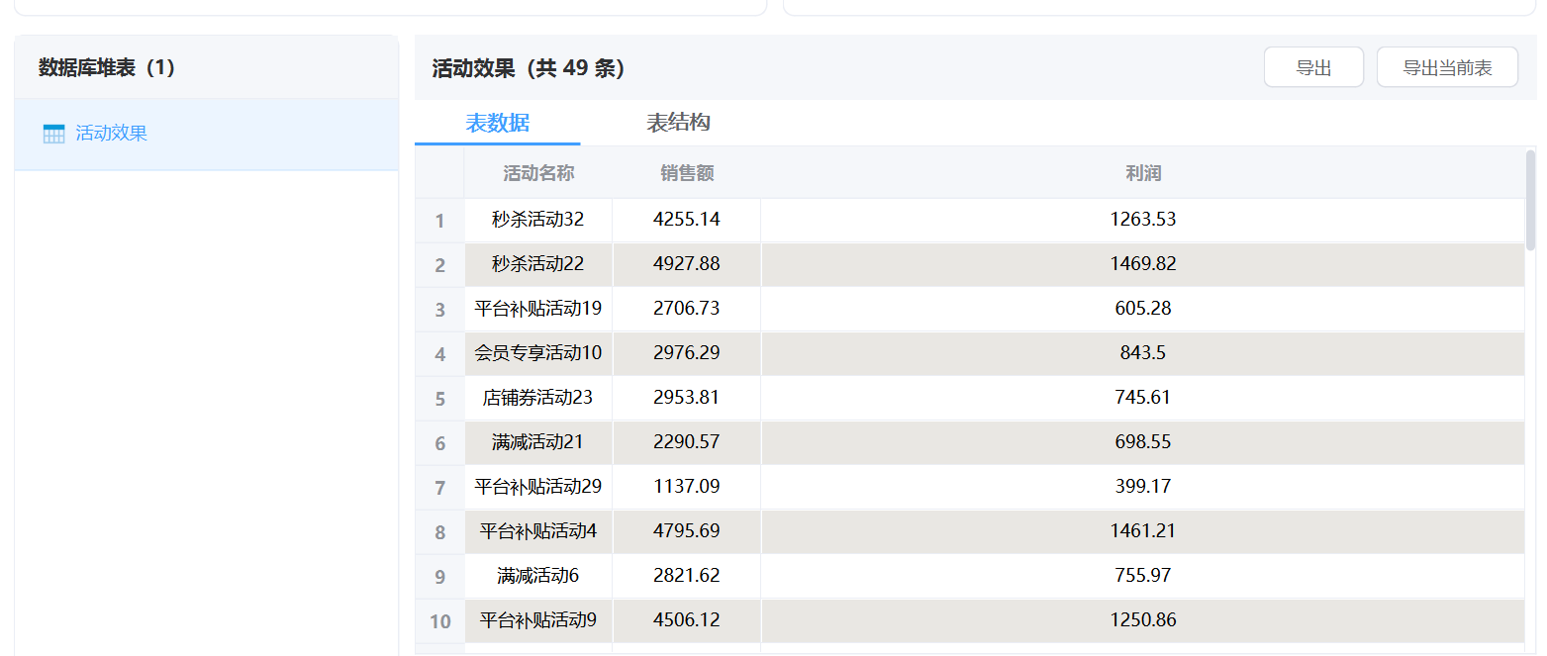
Task: Select sales value 1137.09
Action: tap(687, 487)
